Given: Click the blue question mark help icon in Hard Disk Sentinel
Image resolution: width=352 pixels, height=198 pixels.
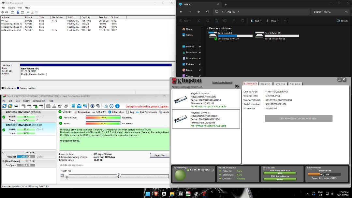Looking at the screenshot, I should [x=111, y=106].
